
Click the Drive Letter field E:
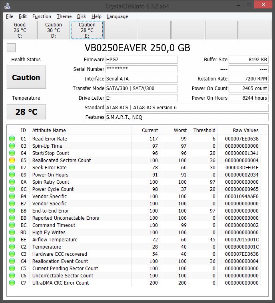(141, 98)
